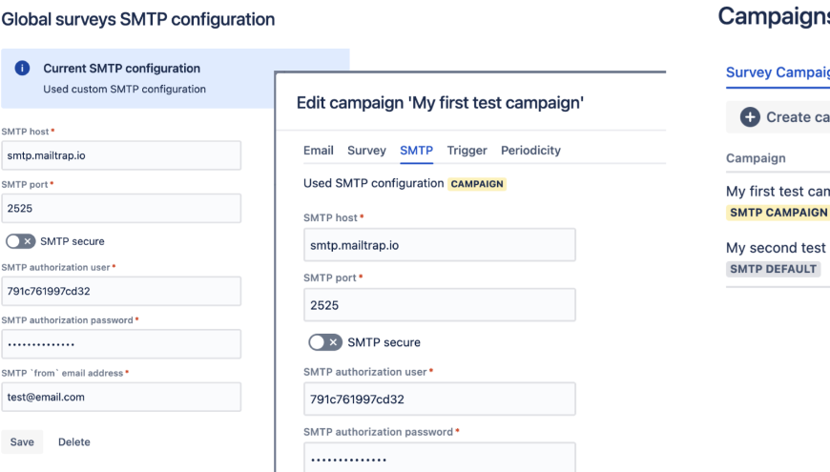Click the Delete button
This screenshot has width=830, height=472.
74,441
